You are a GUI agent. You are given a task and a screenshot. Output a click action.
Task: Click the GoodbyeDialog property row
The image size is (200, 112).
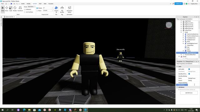(188, 76)
